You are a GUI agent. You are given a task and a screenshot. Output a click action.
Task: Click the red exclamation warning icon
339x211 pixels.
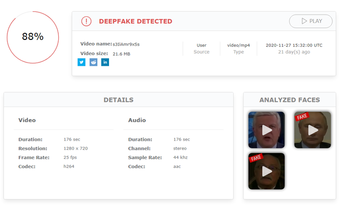[x=86, y=21]
